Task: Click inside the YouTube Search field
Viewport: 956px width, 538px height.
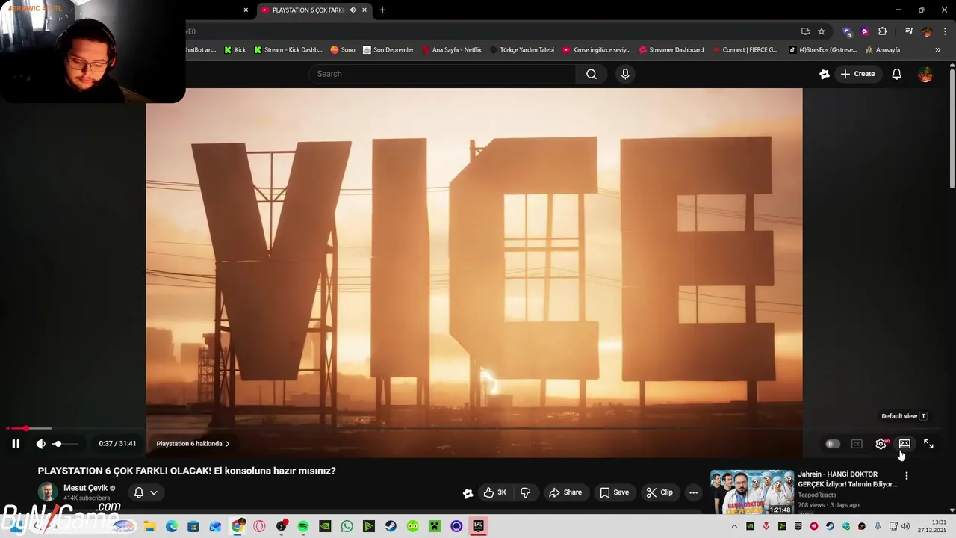Action: click(442, 74)
